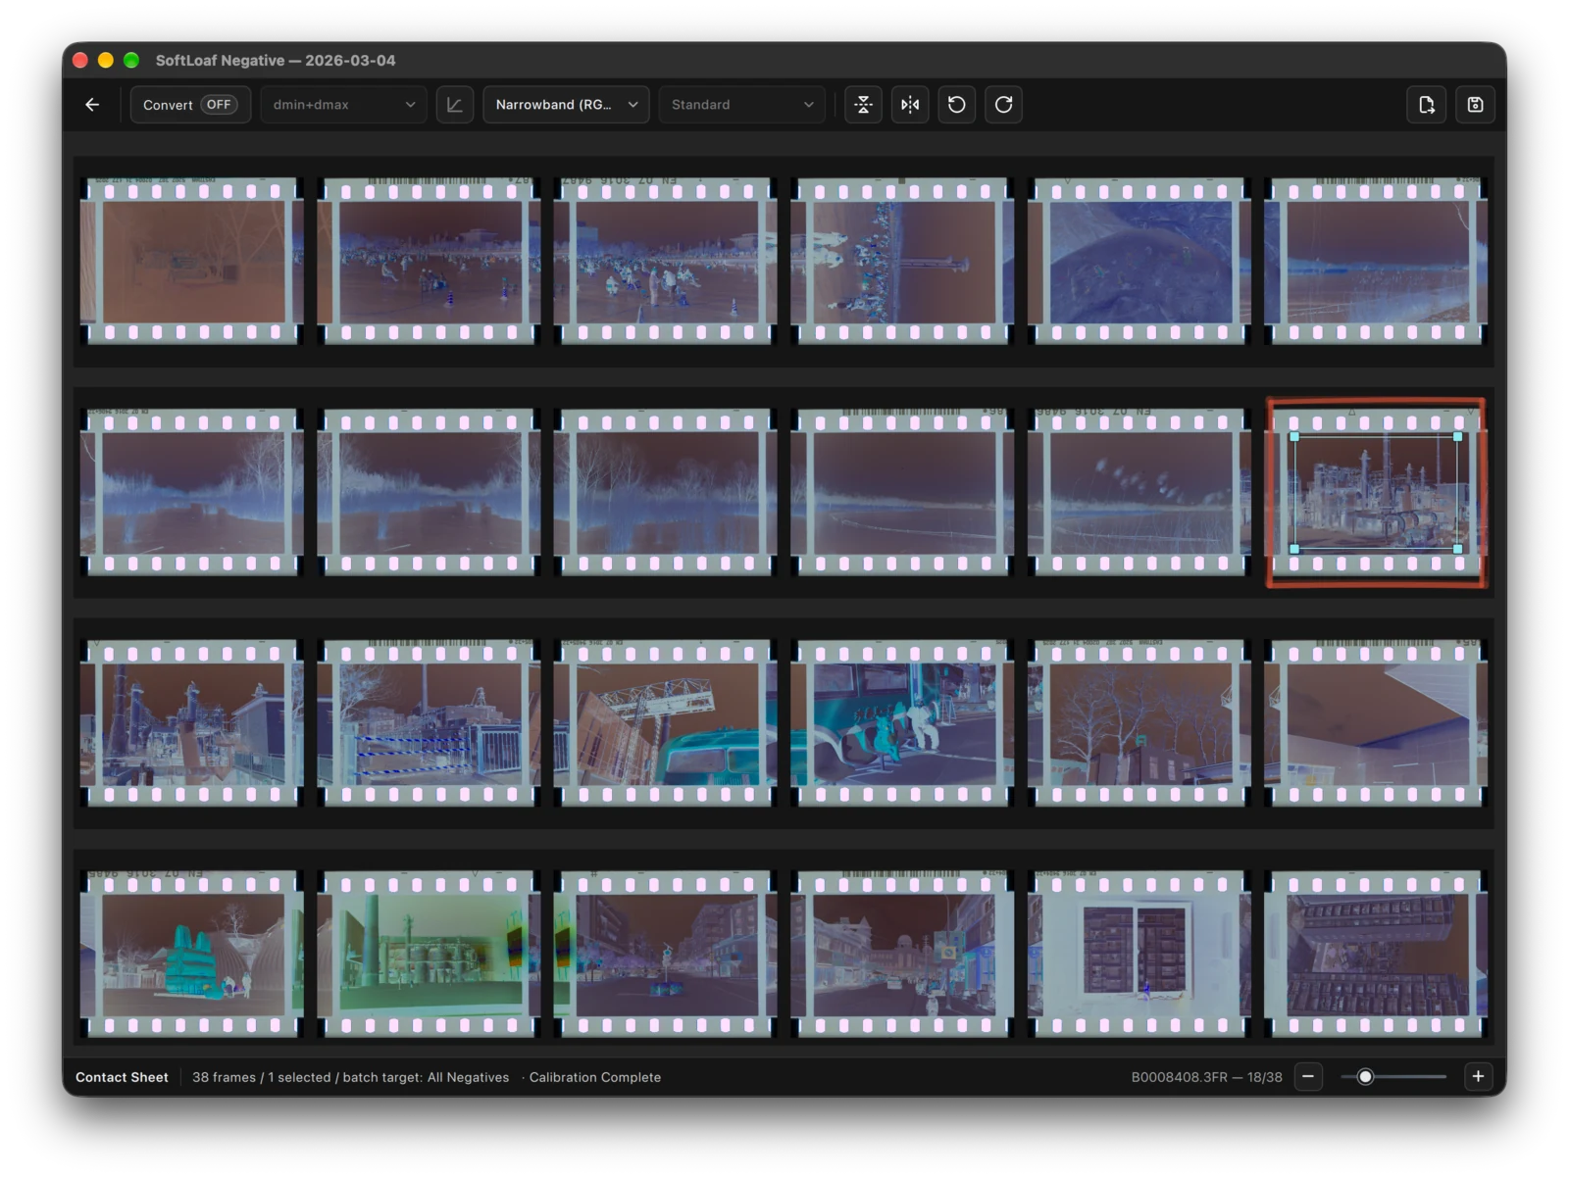Go back with the left arrow

click(92, 105)
